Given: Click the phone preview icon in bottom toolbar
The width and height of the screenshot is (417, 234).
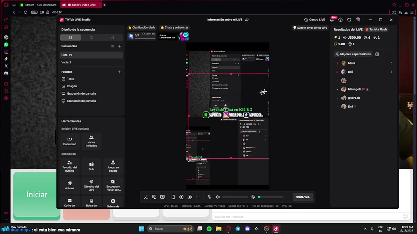Looking at the screenshot, I should coord(173,197).
